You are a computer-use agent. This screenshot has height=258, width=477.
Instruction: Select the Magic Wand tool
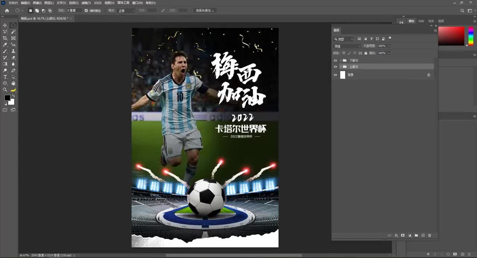pos(13,32)
